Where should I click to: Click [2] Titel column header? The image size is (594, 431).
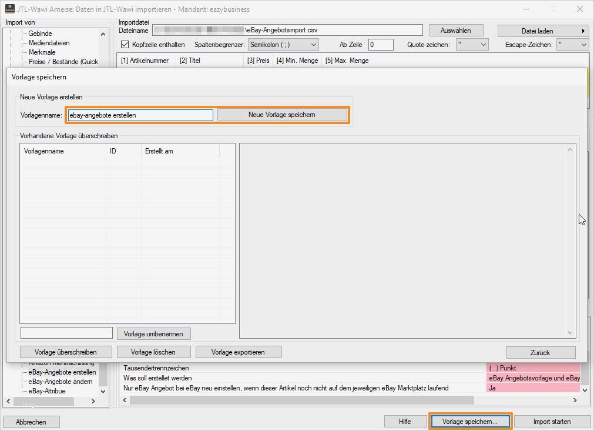coord(210,61)
